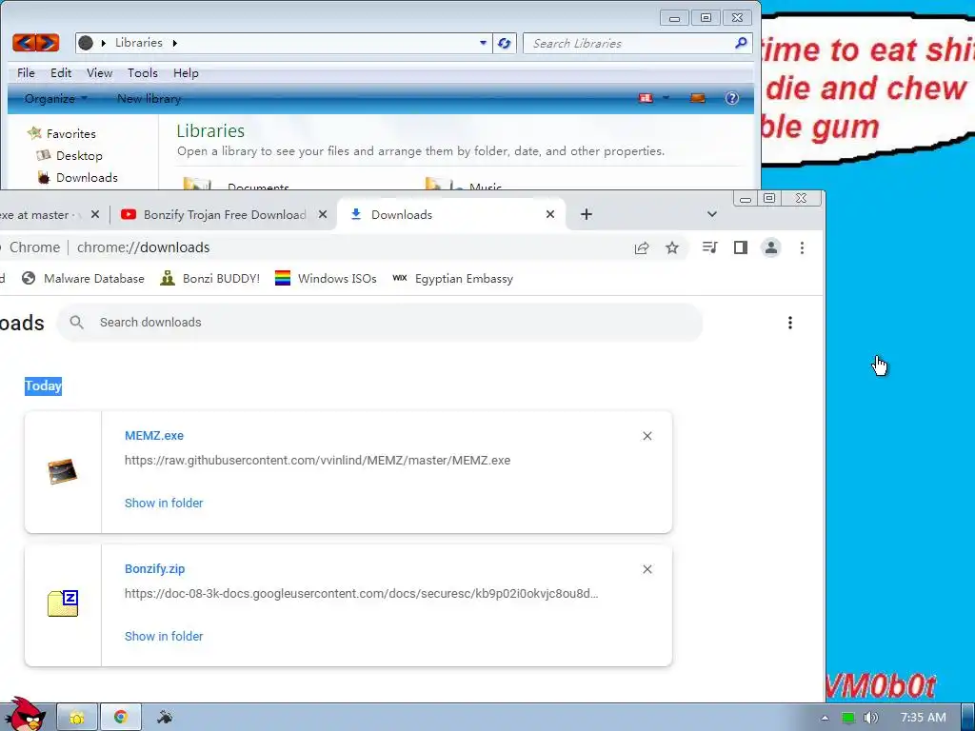Open the Bonzify.zip download link

coord(155,569)
